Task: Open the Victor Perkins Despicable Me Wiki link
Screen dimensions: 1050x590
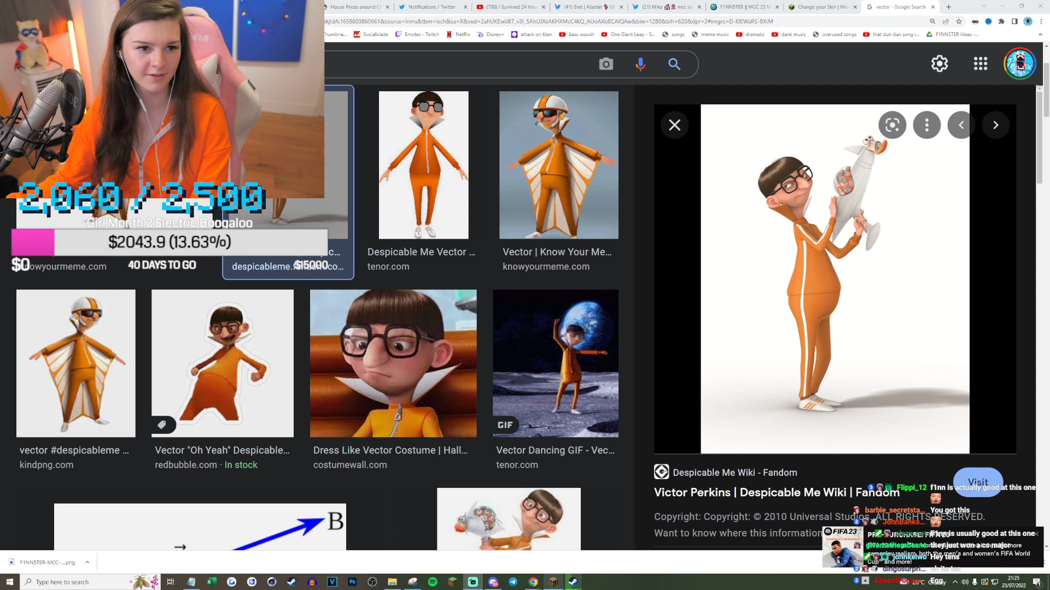Action: (x=777, y=492)
